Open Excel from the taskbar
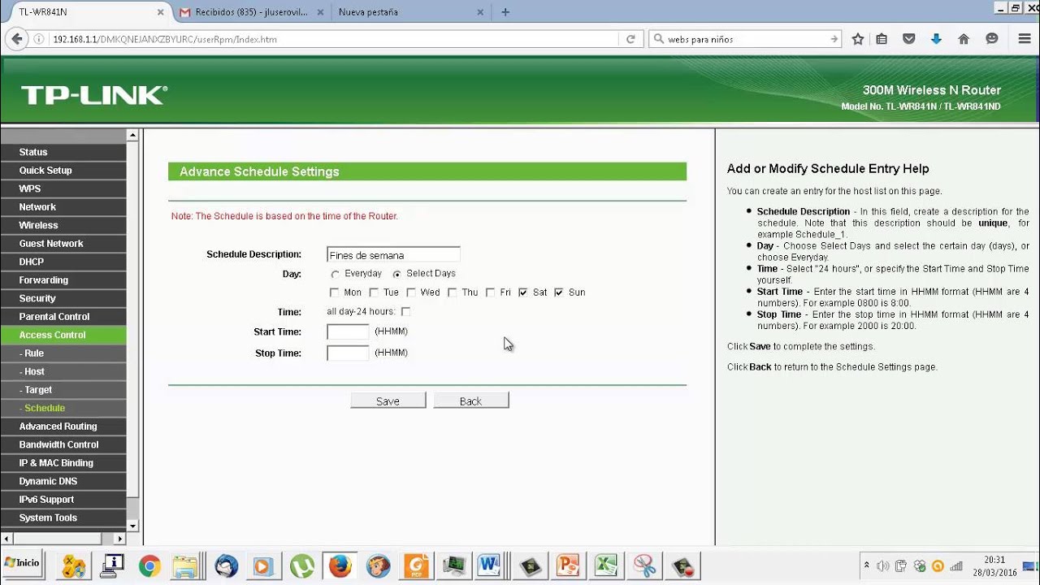The image size is (1040, 585). (605, 565)
